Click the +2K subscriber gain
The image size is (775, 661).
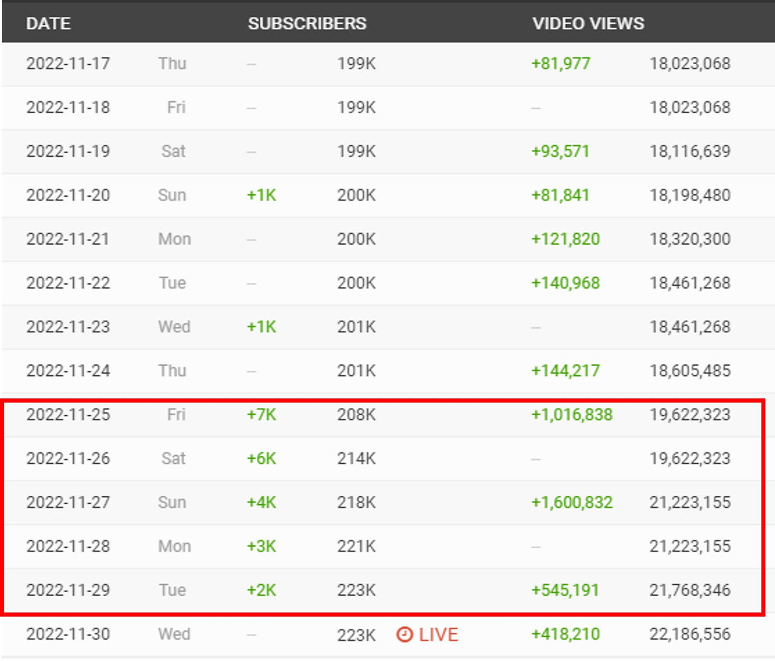tap(262, 590)
